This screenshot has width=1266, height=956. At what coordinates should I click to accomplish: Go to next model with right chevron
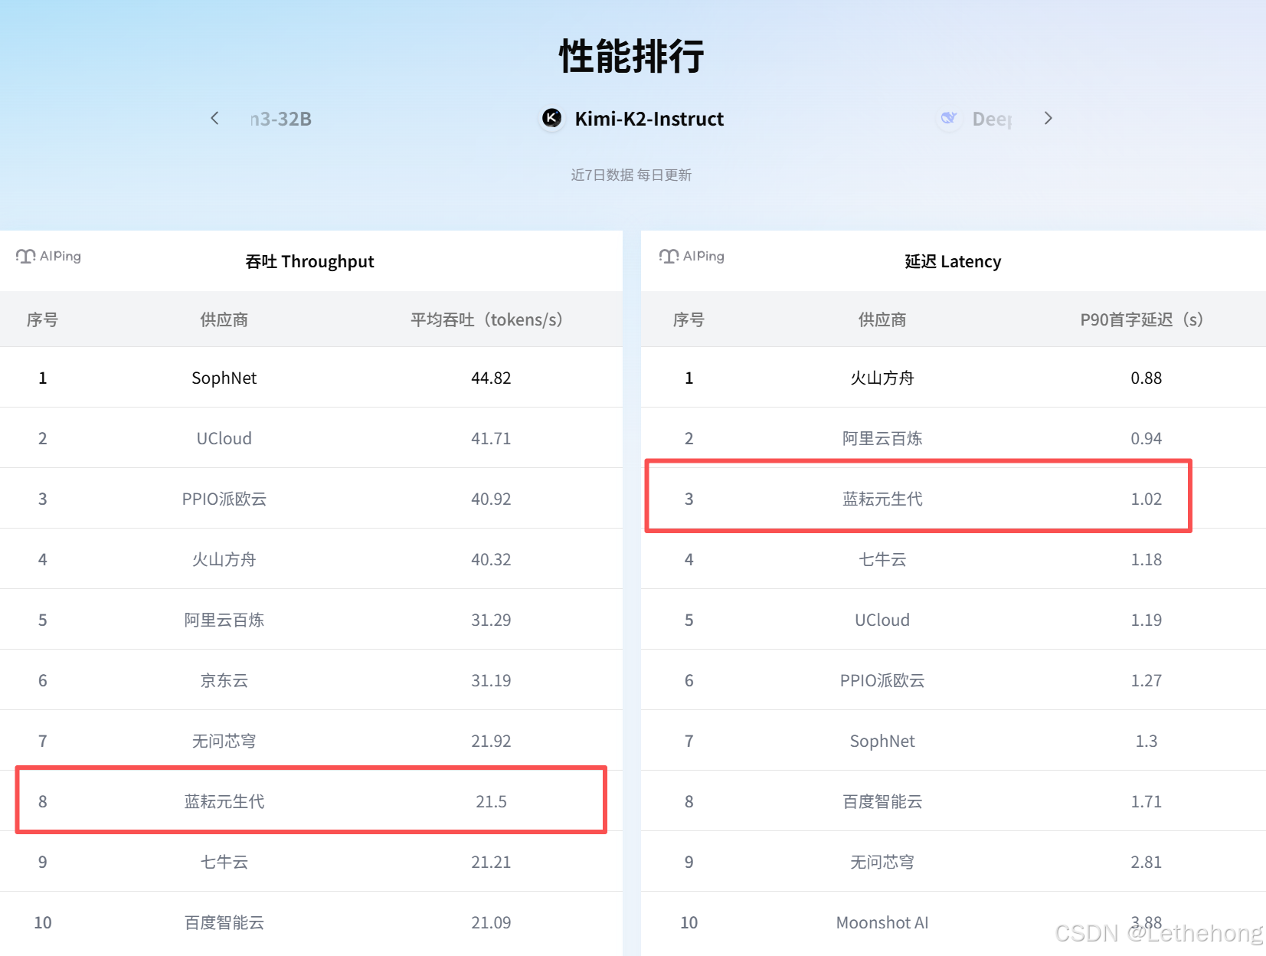click(1048, 118)
